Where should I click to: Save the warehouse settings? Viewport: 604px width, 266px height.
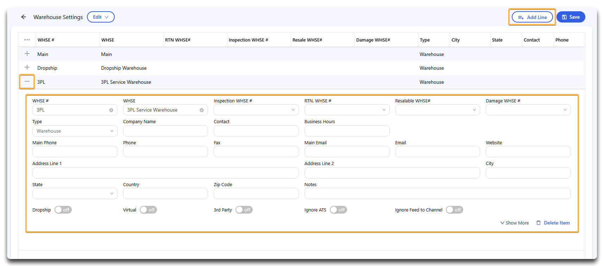pyautogui.click(x=571, y=17)
